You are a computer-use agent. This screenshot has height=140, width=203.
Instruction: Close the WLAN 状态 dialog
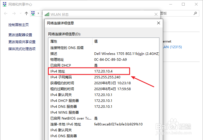156,14
